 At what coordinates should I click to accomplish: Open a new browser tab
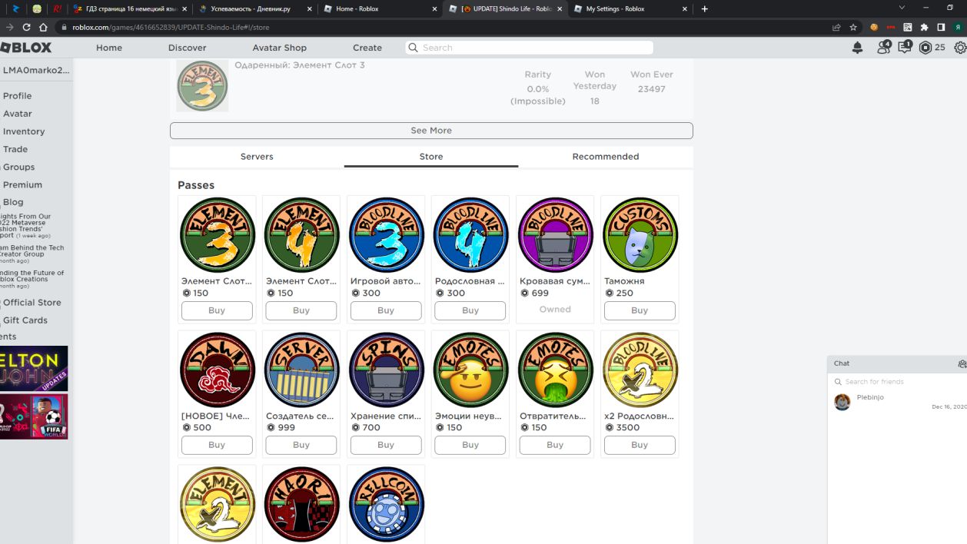pyautogui.click(x=705, y=8)
